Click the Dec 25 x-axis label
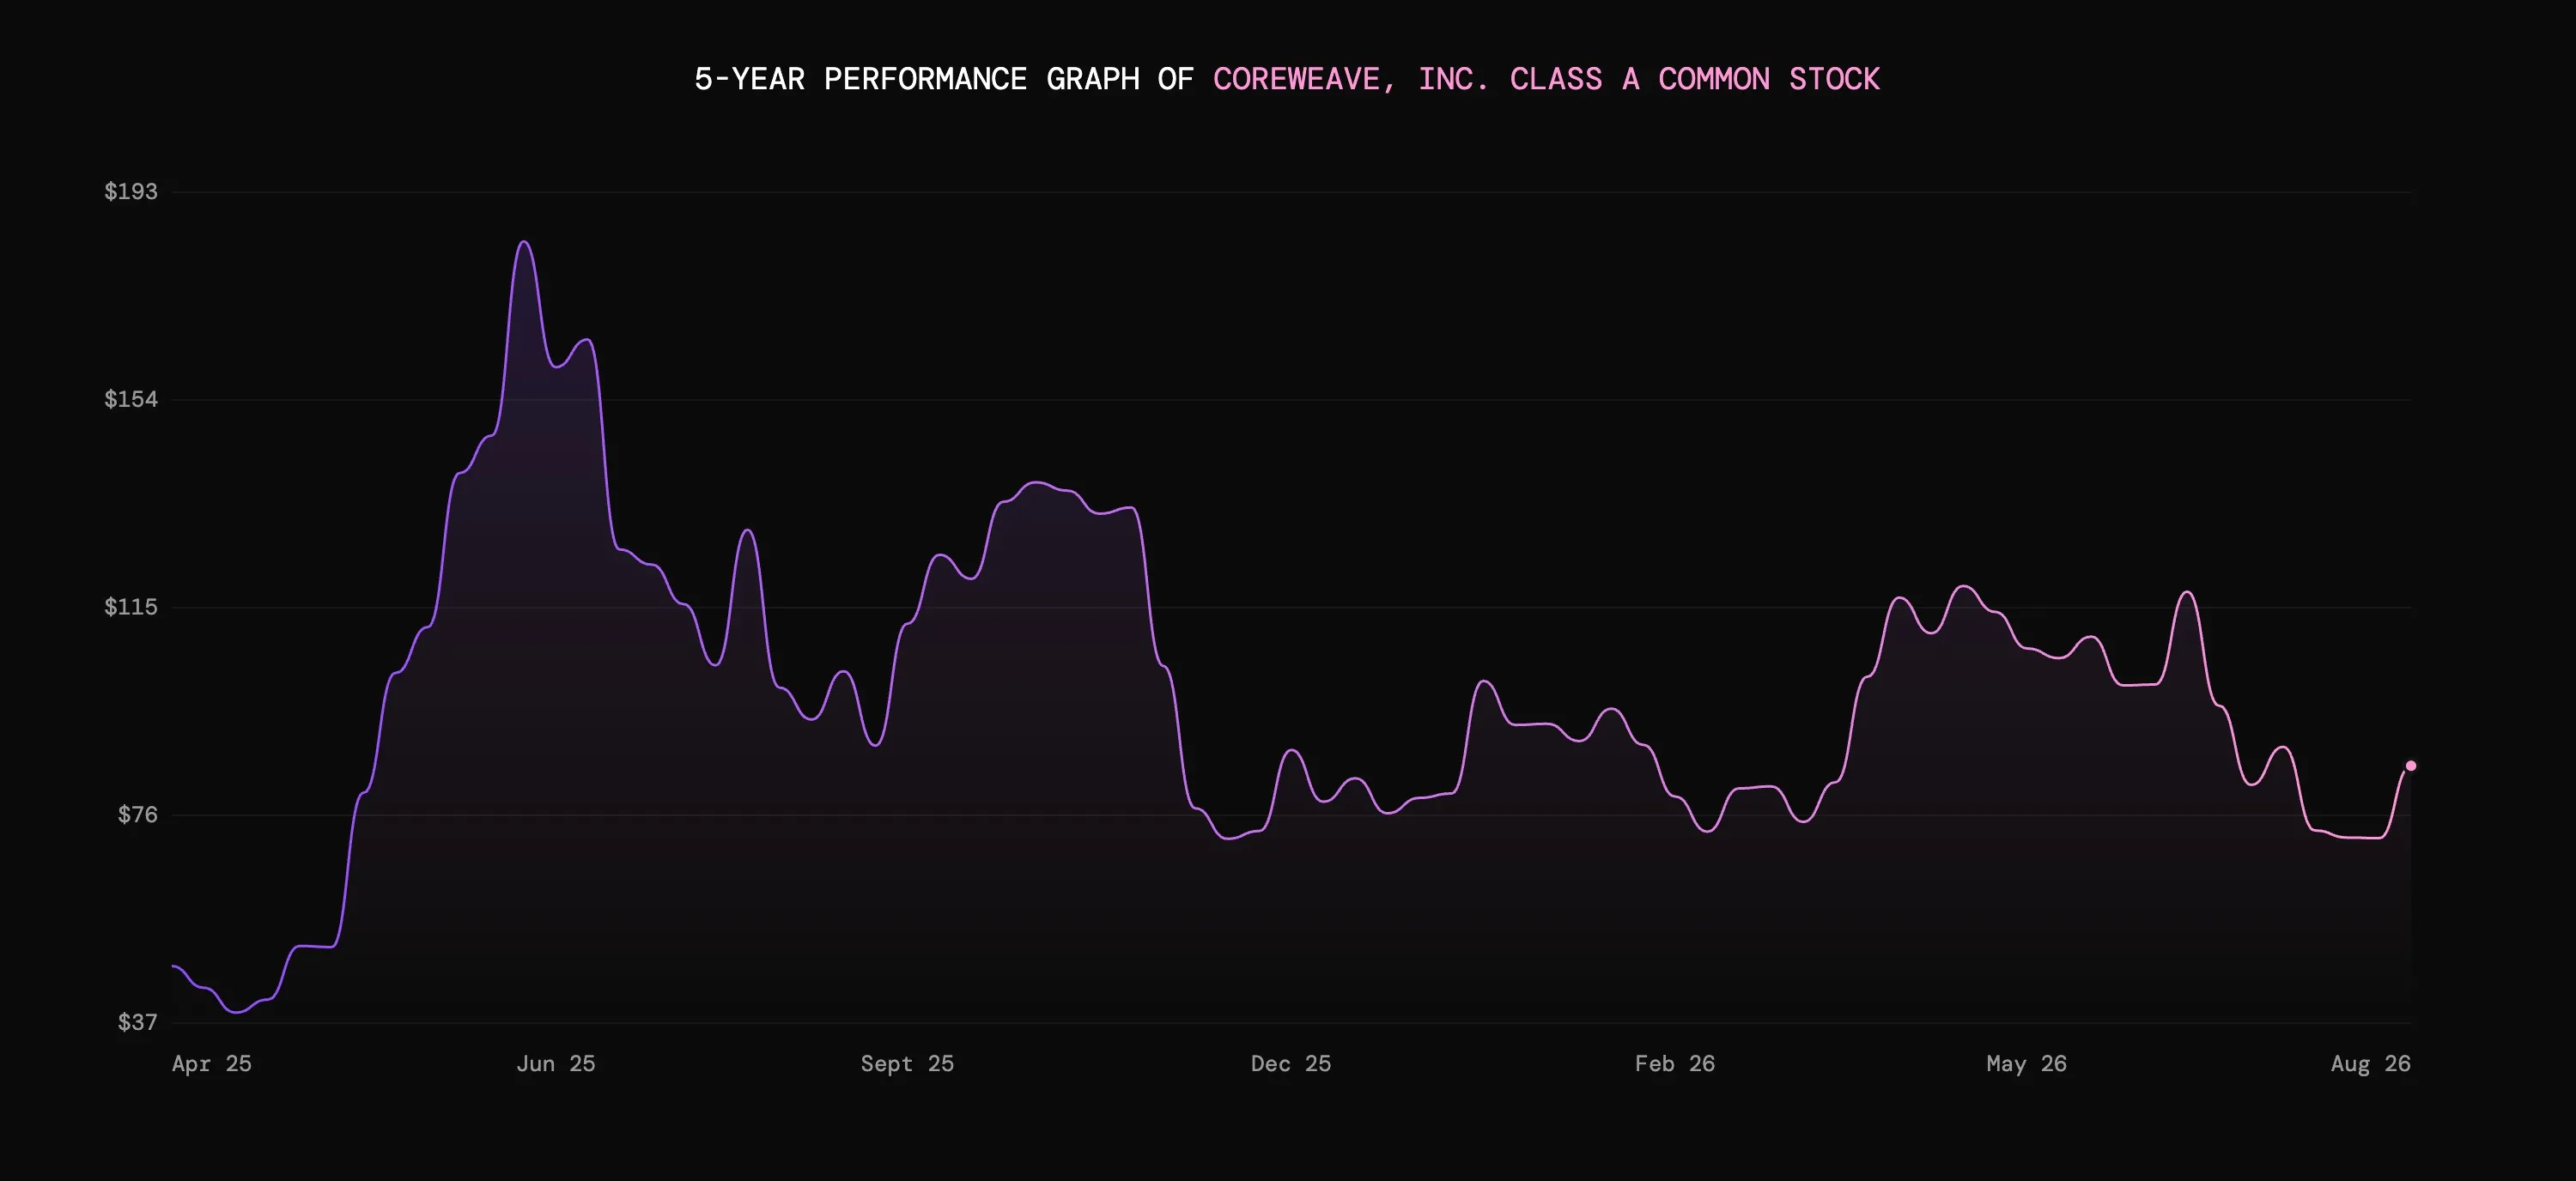Image resolution: width=2576 pixels, height=1181 pixels. [1291, 1064]
